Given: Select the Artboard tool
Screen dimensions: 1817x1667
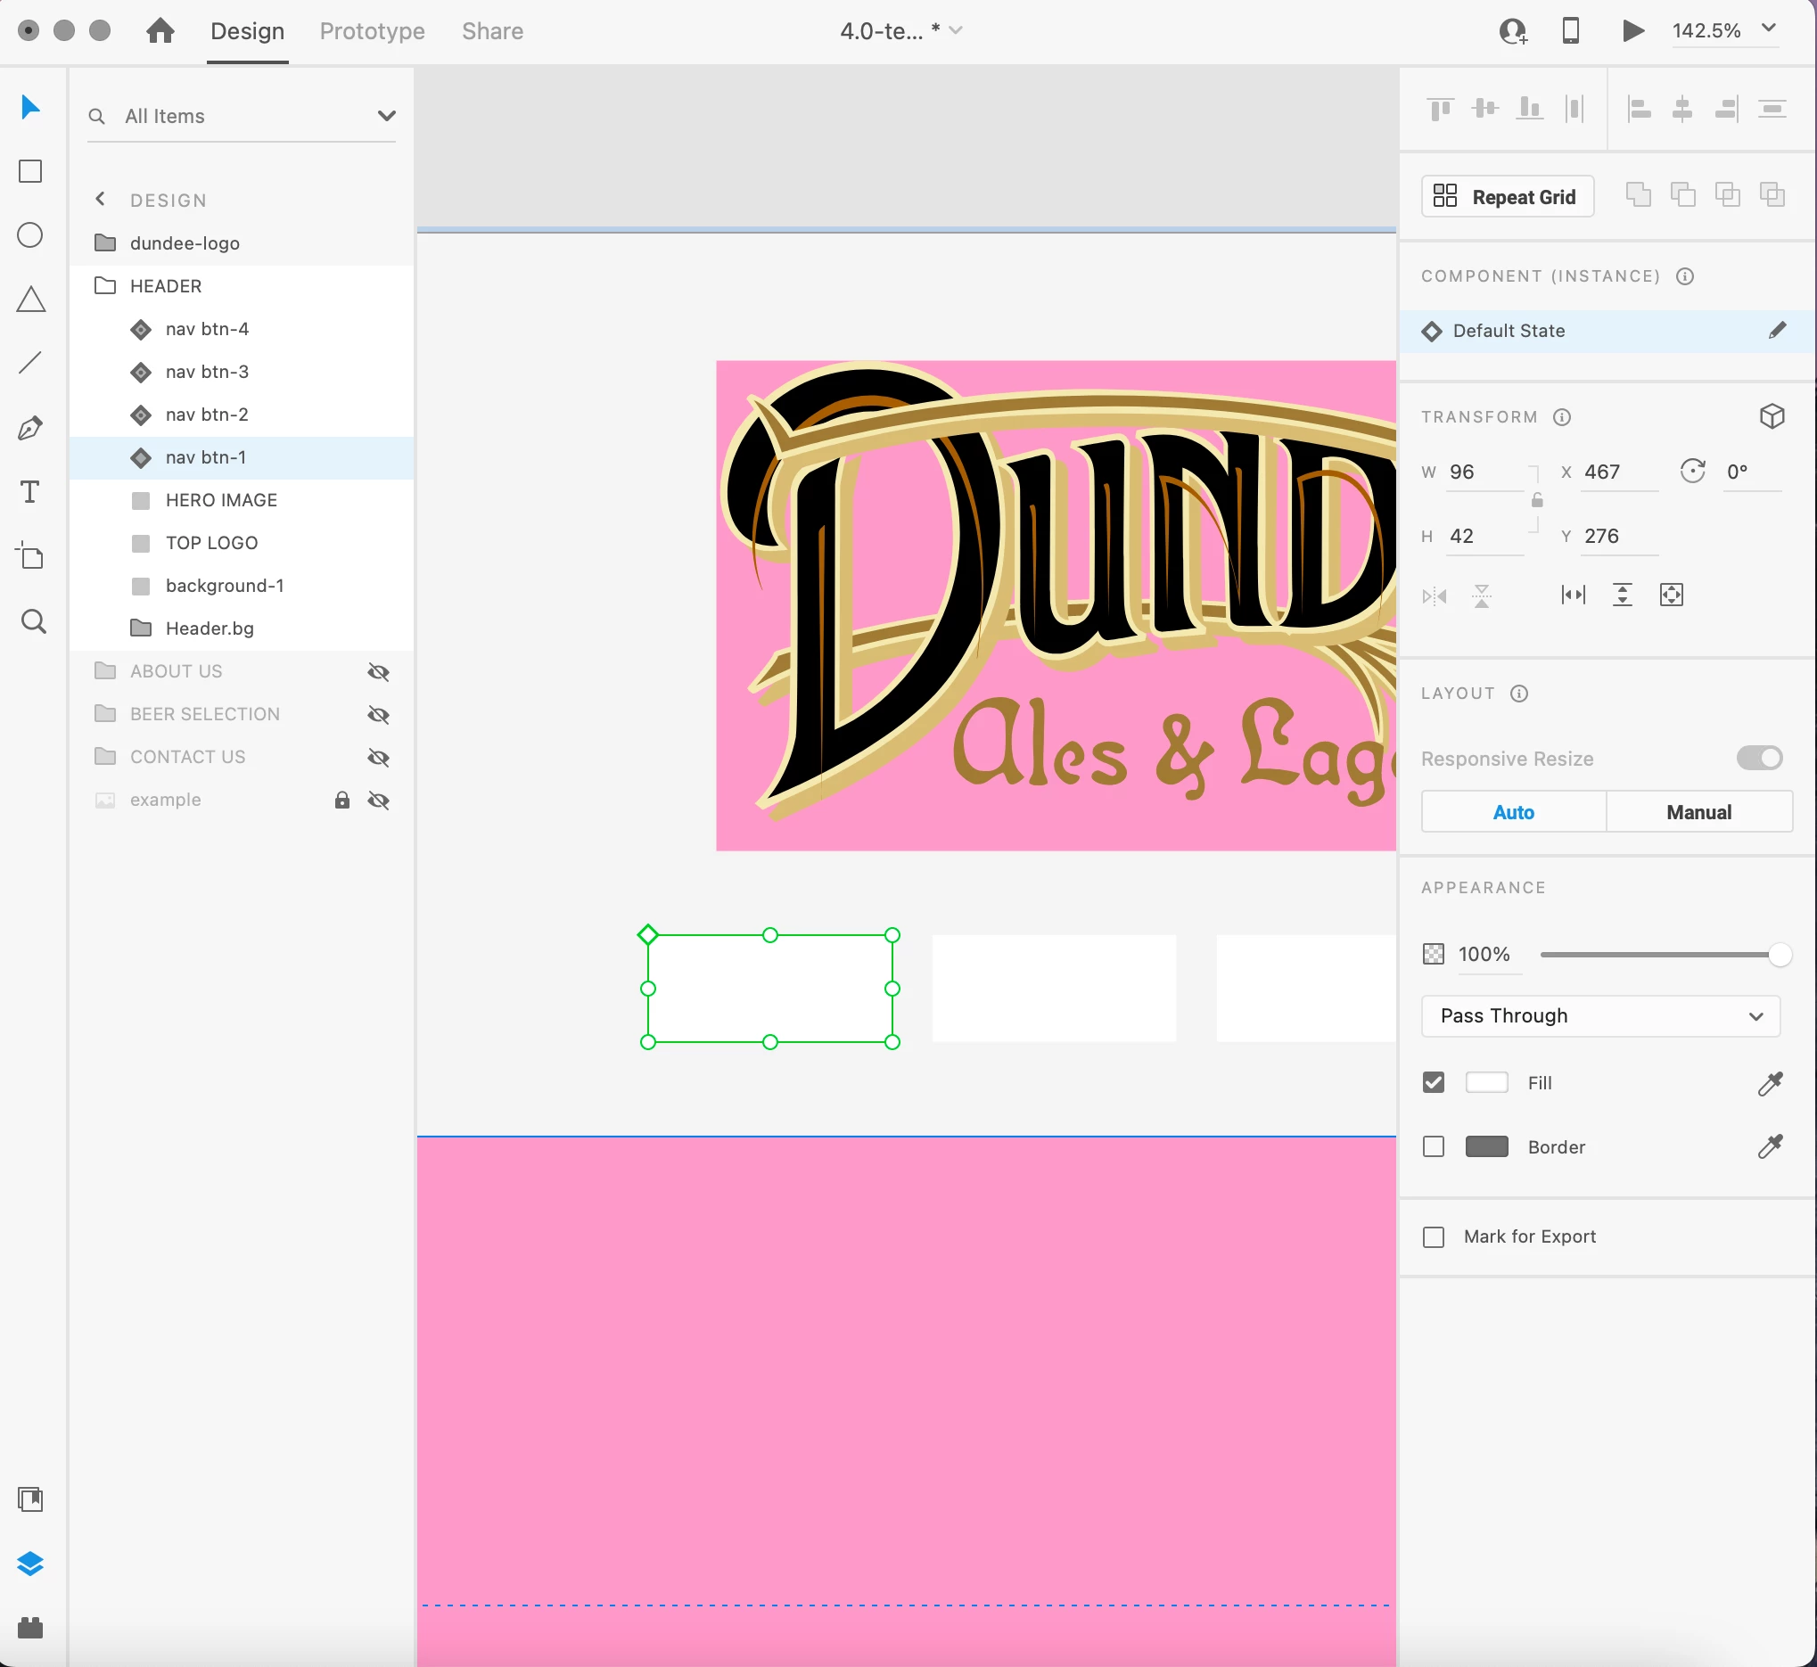Looking at the screenshot, I should coord(30,555).
